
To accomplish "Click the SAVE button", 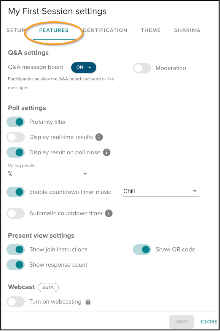I will tap(182, 321).
